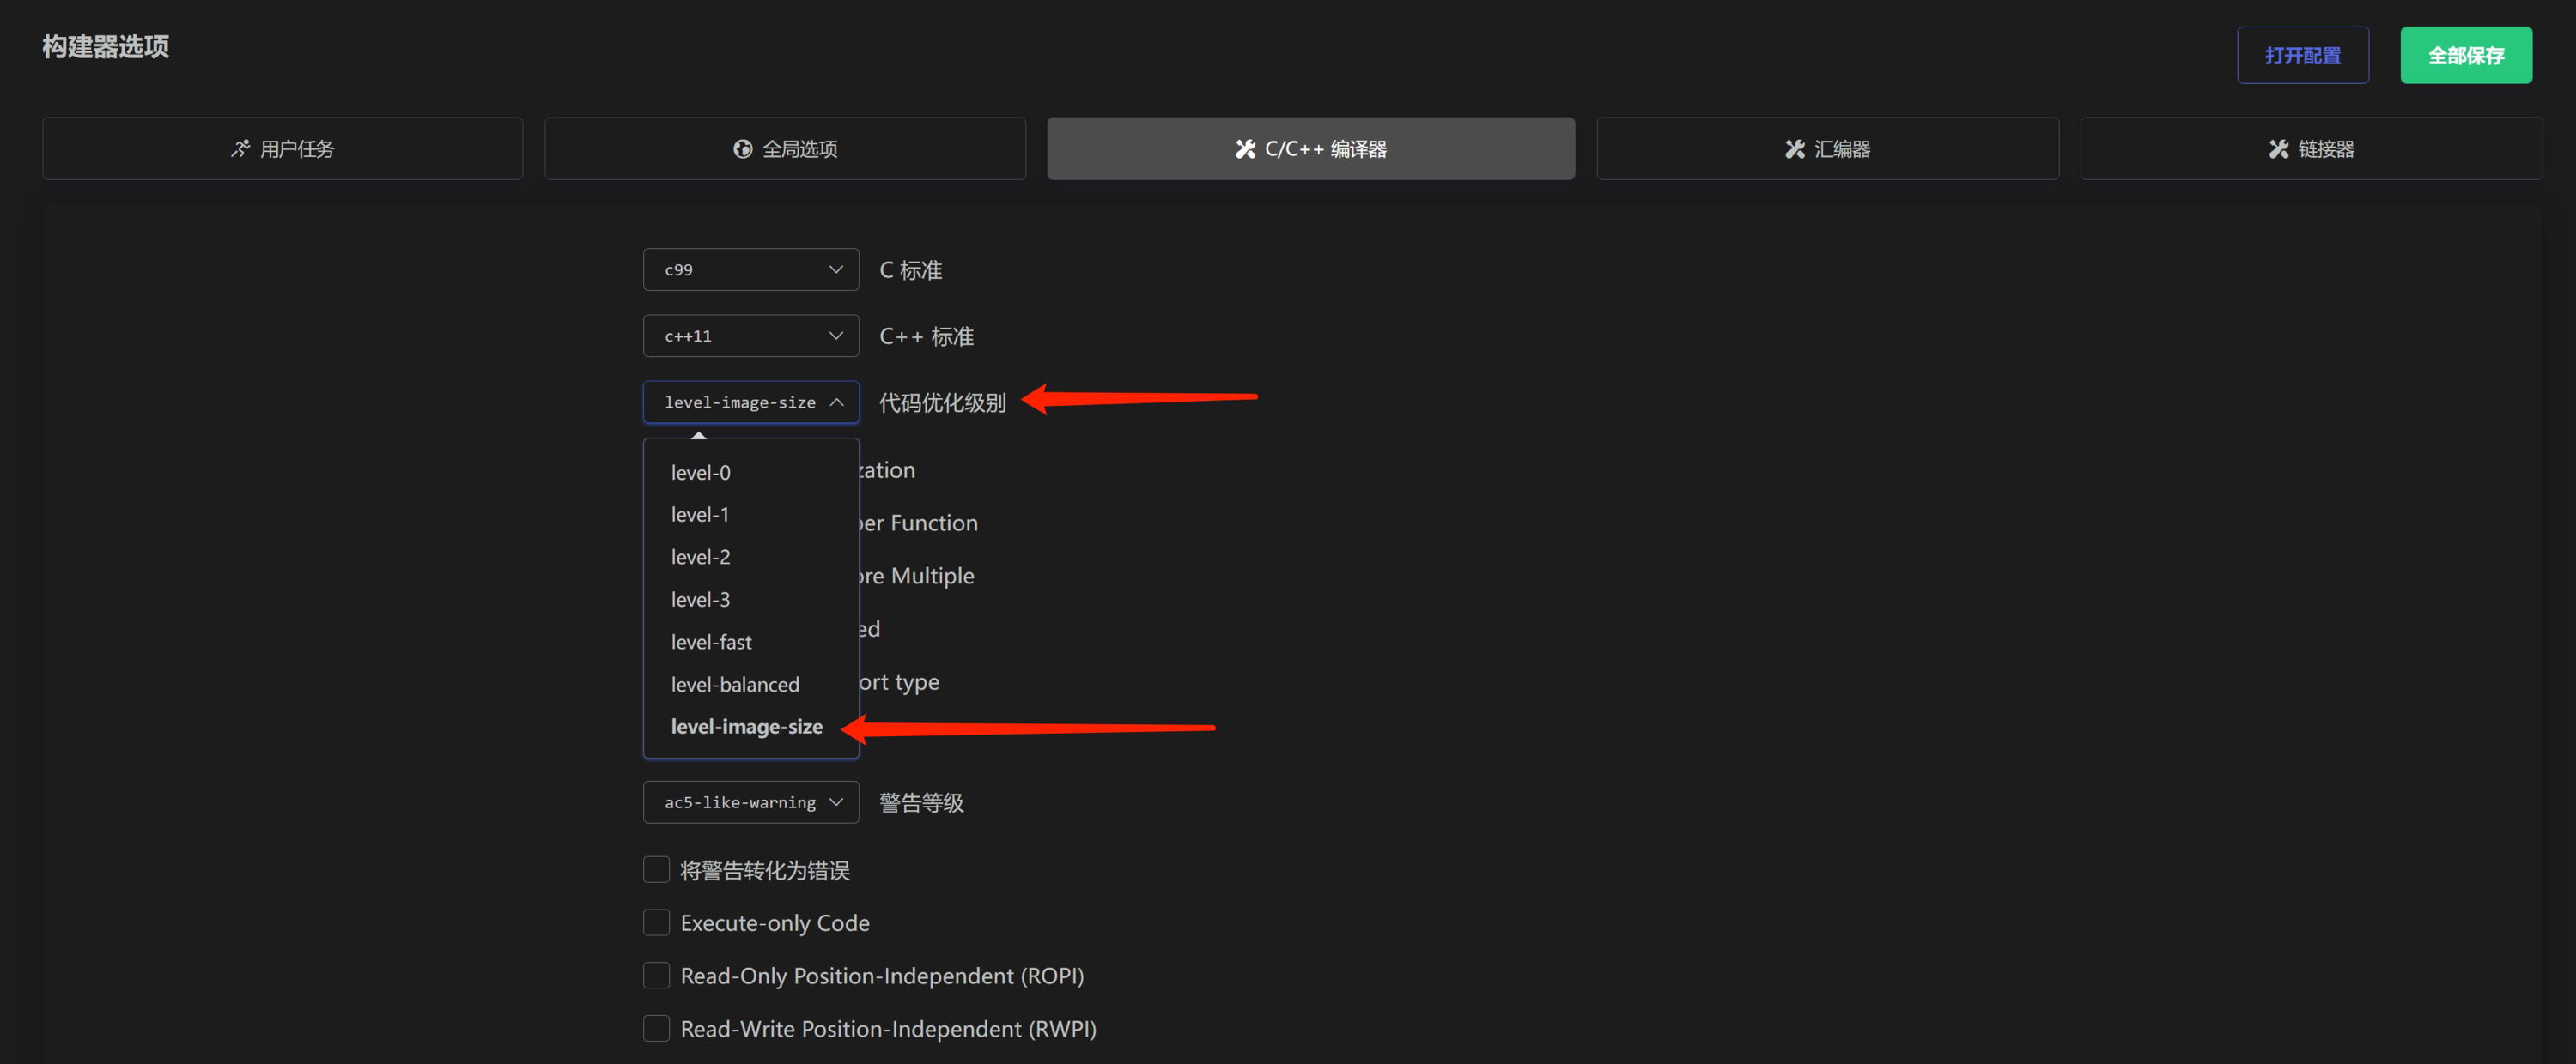Expand the C++ 标准 c++11 dropdown

(x=750, y=336)
